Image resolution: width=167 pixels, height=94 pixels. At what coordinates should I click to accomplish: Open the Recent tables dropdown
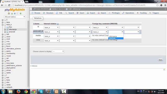[x=15, y=17]
